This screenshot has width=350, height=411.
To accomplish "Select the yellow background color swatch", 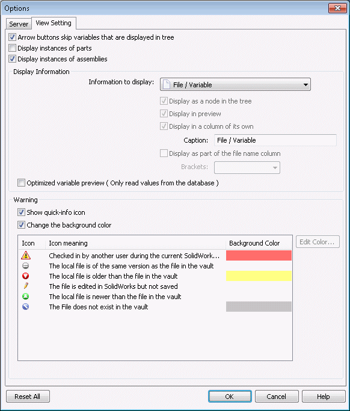I will [259, 276].
